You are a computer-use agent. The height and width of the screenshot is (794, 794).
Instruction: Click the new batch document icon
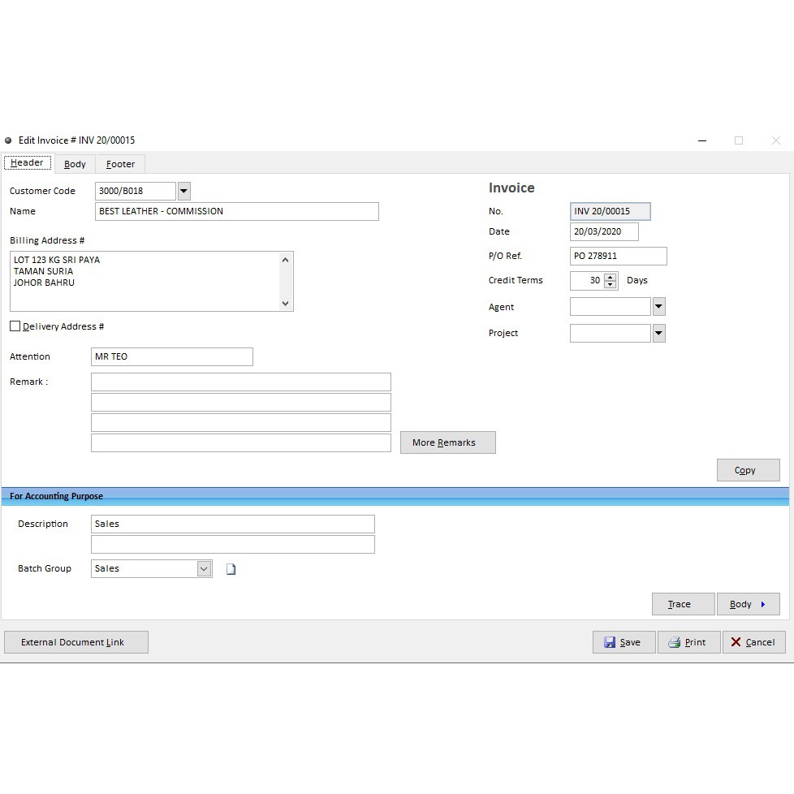[x=231, y=569]
